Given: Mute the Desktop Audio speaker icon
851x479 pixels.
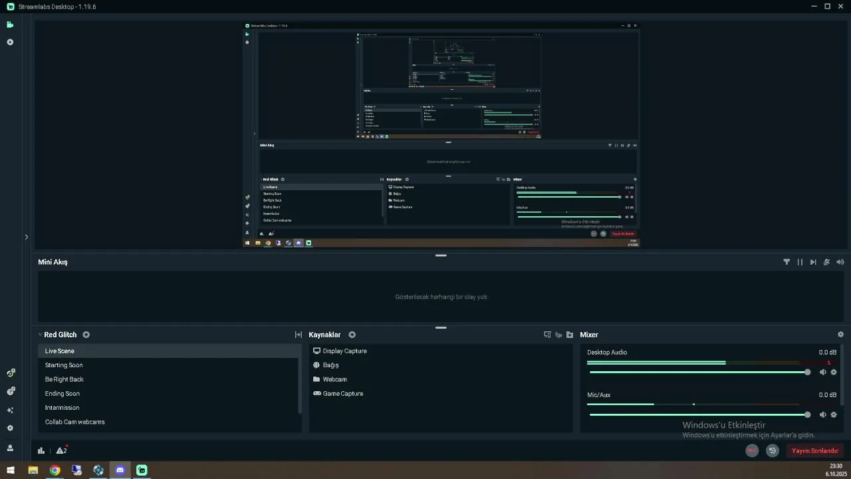Looking at the screenshot, I should (x=822, y=373).
